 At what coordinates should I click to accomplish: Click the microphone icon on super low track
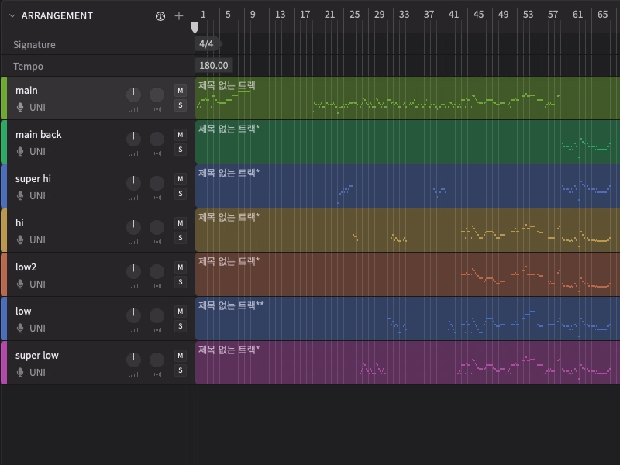(x=20, y=373)
